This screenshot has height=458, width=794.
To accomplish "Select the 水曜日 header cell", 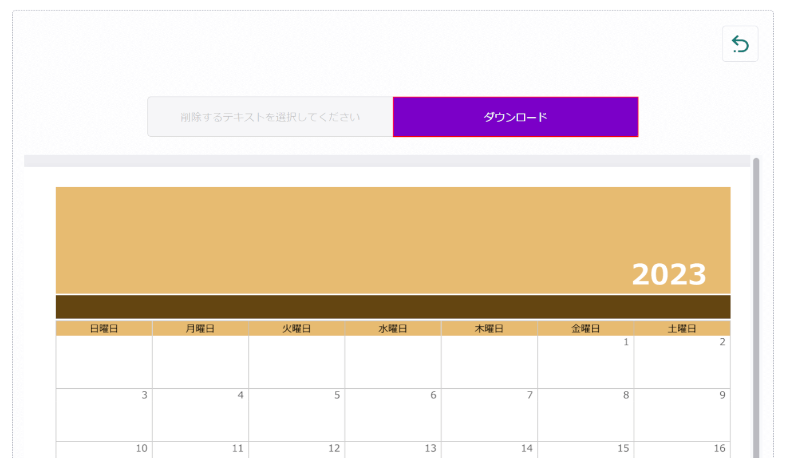I will click(x=393, y=329).
